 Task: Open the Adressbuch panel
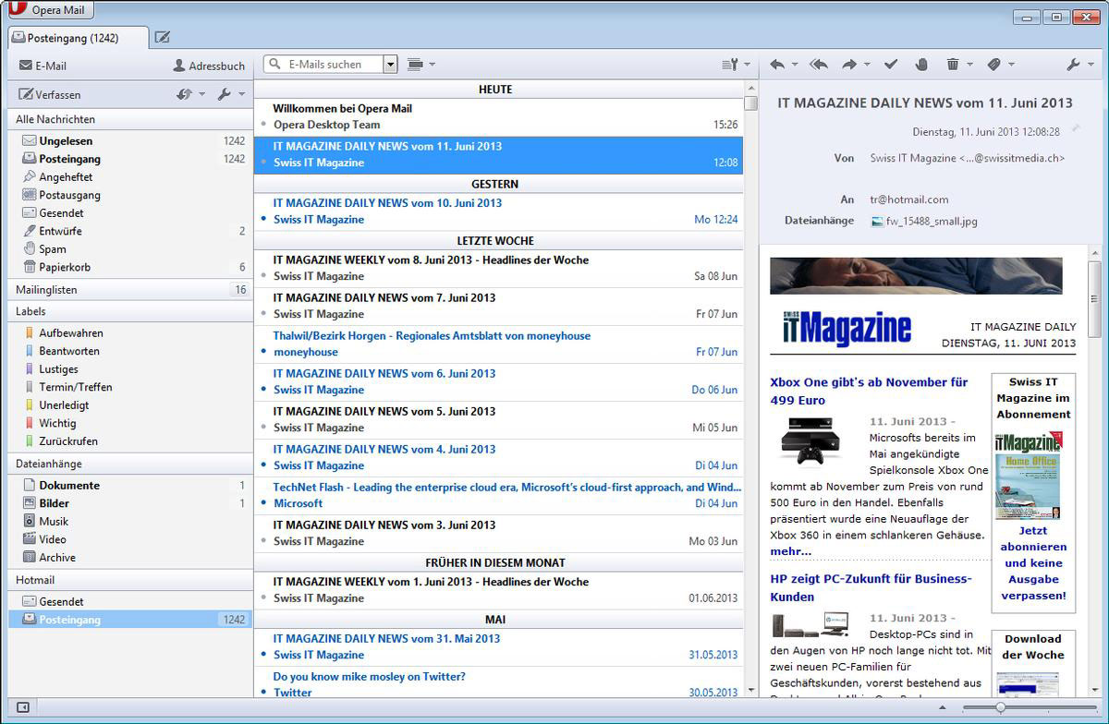pyautogui.click(x=209, y=66)
